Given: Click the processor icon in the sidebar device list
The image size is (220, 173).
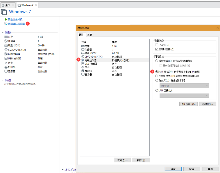Looking at the screenshot, I should pos(6,41).
